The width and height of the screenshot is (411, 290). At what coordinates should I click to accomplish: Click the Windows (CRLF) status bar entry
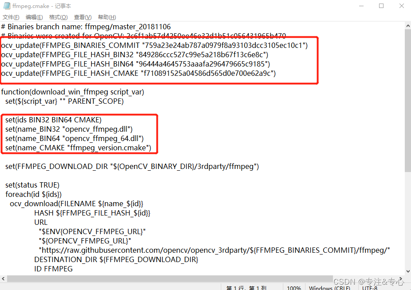pos(329,288)
